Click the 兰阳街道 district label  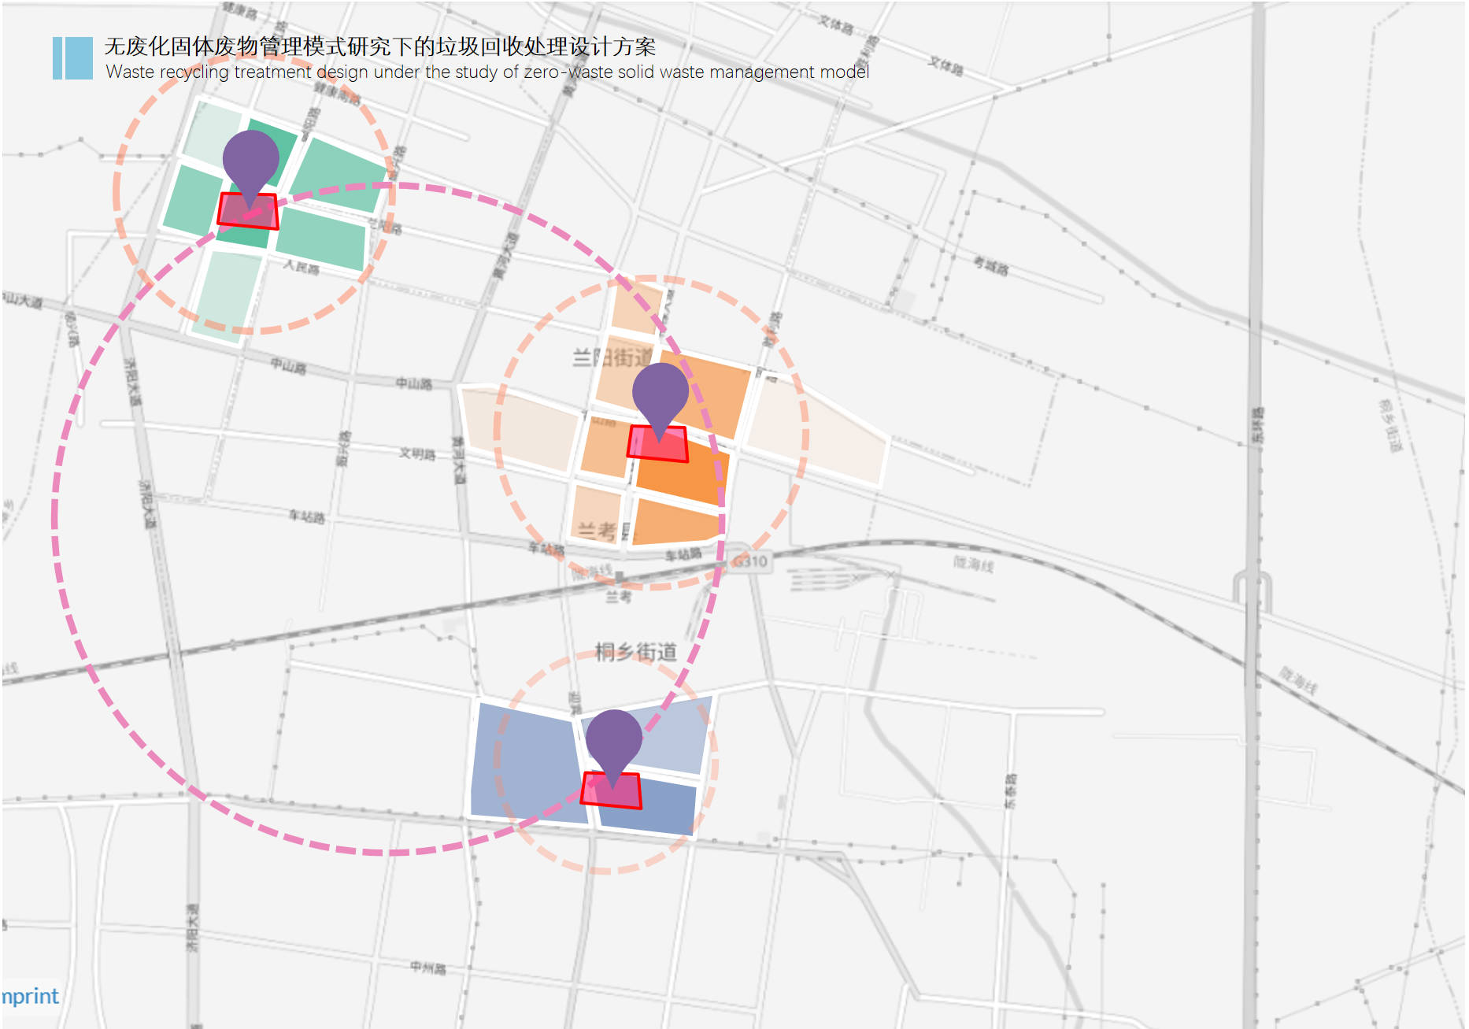(x=612, y=357)
